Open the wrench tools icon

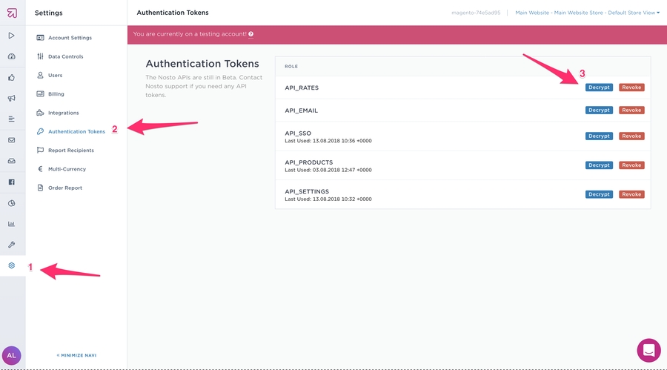(12, 244)
